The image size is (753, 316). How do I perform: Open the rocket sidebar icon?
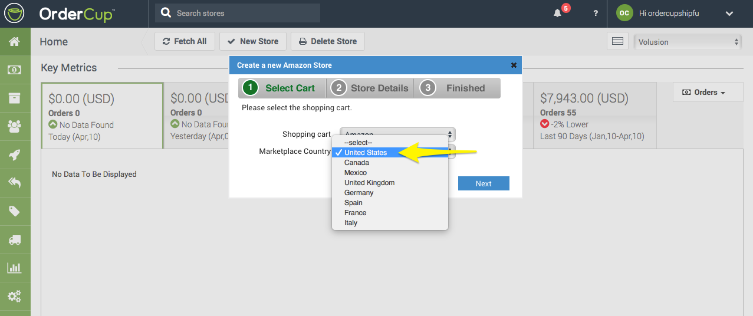point(15,155)
